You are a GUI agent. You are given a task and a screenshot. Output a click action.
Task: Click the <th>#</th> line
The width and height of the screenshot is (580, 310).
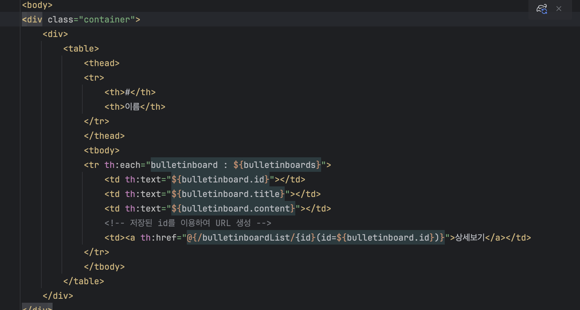pyautogui.click(x=130, y=92)
